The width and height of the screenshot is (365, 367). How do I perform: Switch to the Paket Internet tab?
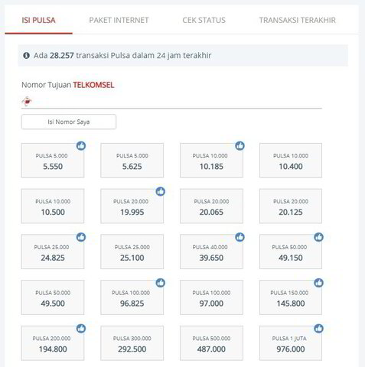119,20
